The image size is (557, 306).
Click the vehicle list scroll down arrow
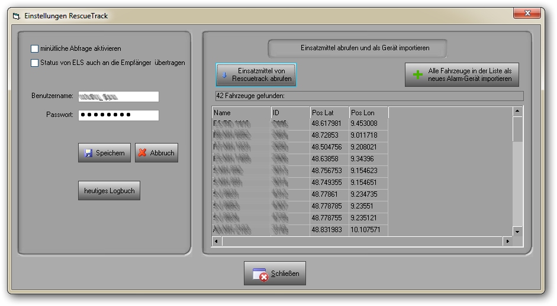coord(517,232)
